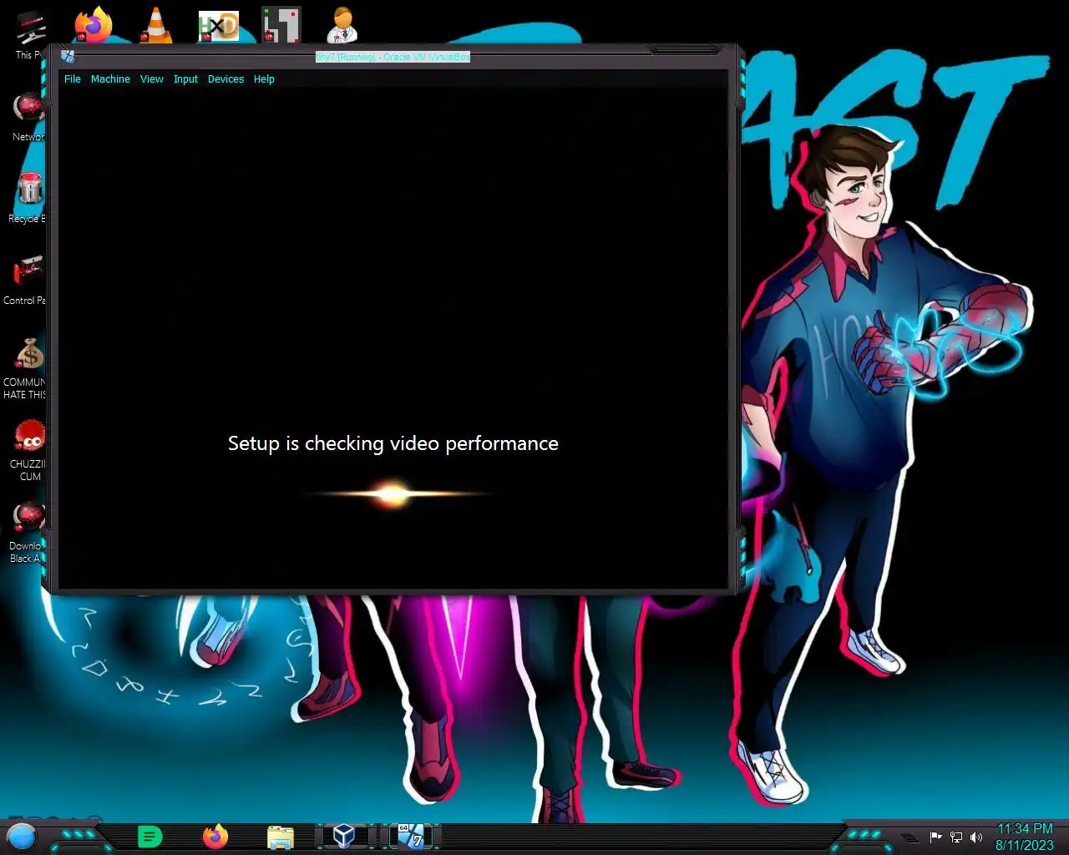Image resolution: width=1069 pixels, height=855 pixels.
Task: Open the File menu in VirtualBox
Action: pyautogui.click(x=73, y=79)
